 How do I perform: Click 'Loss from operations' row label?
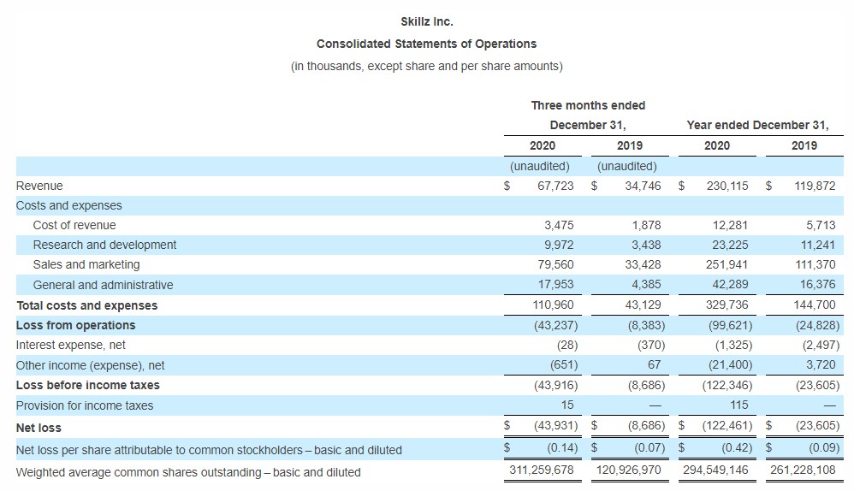pos(75,326)
